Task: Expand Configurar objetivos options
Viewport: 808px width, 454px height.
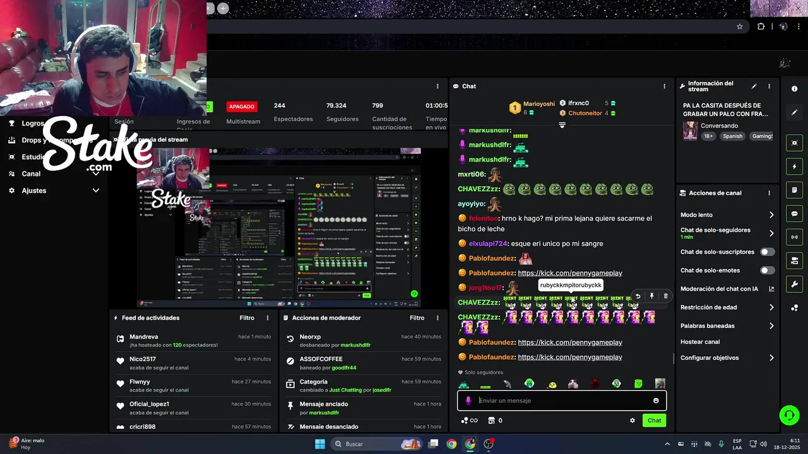Action: [771, 358]
